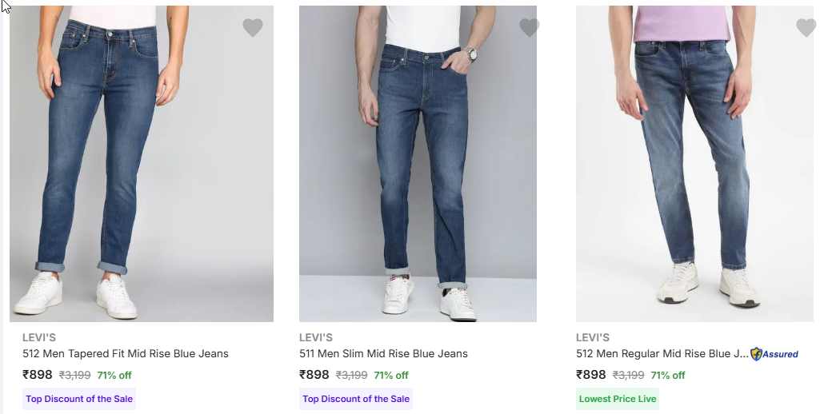This screenshot has width=824, height=414.
Task: Click 'Top Discount of the Sale' on Tapered jeans
Action: coord(79,399)
